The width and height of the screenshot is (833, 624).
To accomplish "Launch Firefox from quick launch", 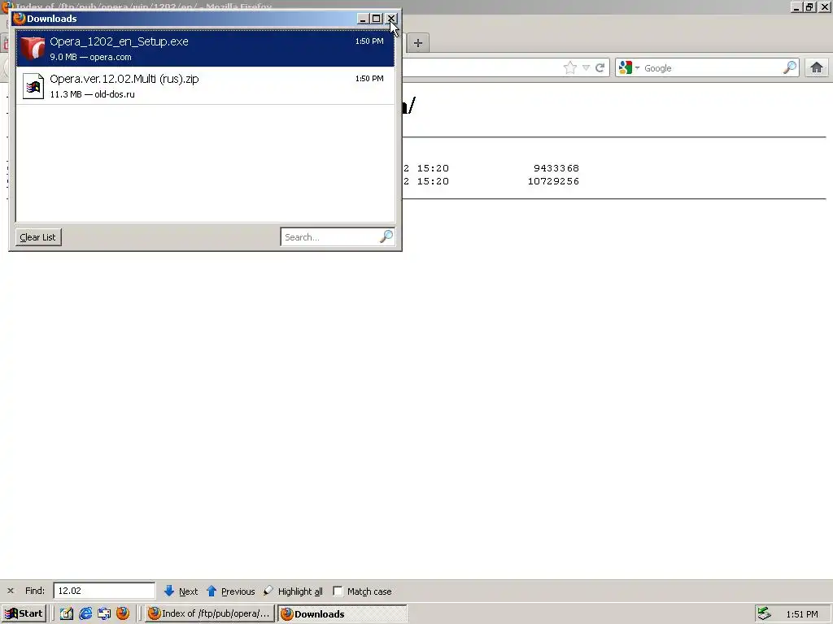I will tap(123, 613).
